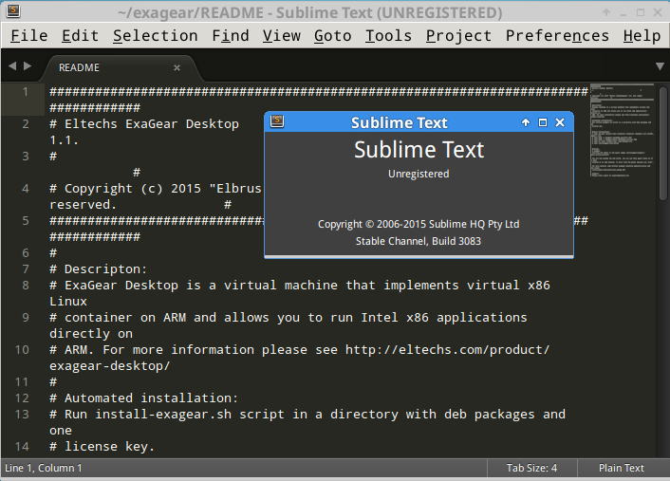
Task: Click line number 14 in the gutter
Action: [22, 447]
